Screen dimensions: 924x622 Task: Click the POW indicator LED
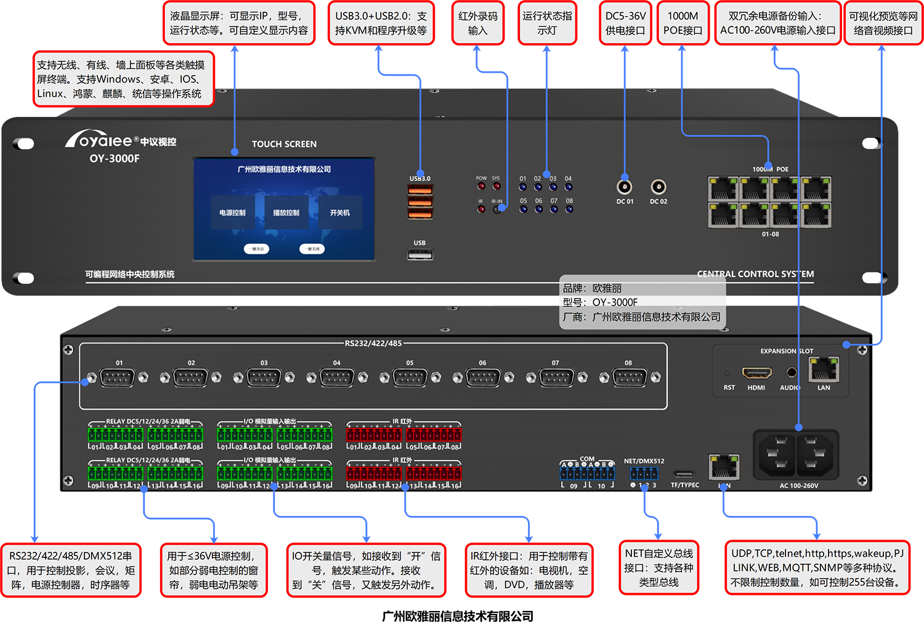pyautogui.click(x=481, y=186)
